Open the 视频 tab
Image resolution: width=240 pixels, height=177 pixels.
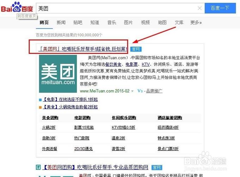pos(145,23)
